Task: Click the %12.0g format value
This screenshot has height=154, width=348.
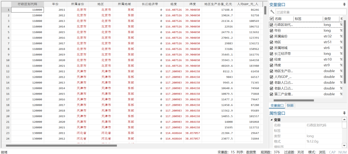Action: 313,141
